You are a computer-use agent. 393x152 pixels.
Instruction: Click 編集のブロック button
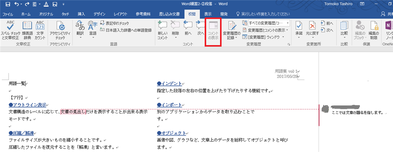[x=360, y=30]
